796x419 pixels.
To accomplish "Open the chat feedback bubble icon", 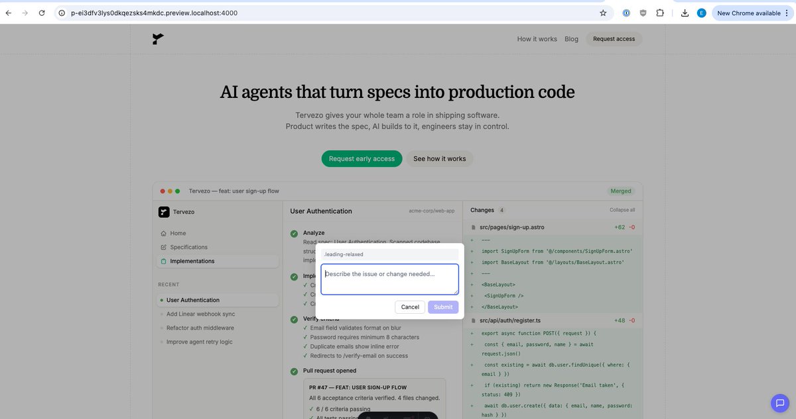I will tap(779, 402).
